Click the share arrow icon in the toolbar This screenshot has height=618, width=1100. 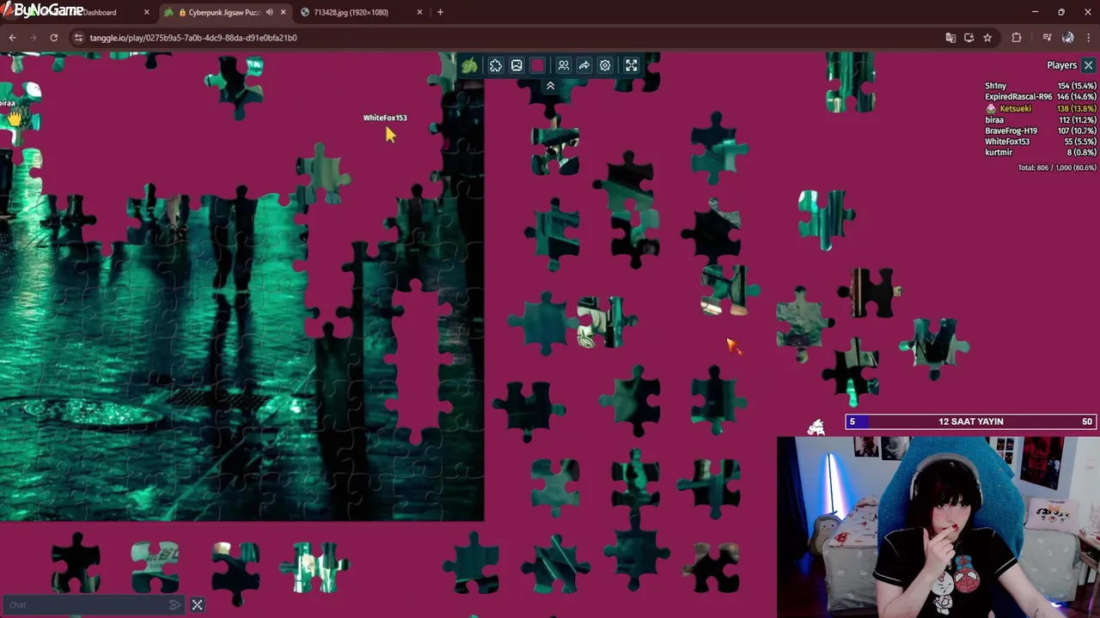[x=584, y=65]
